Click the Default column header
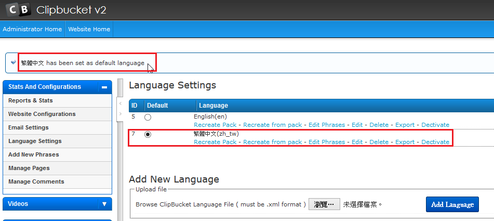The width and height of the screenshot is (494, 221). point(157,105)
